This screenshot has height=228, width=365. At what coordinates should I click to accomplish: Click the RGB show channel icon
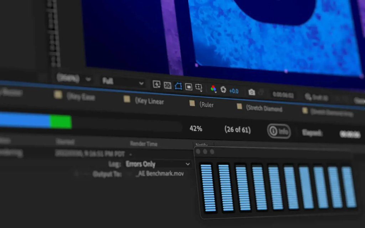pos(214,89)
